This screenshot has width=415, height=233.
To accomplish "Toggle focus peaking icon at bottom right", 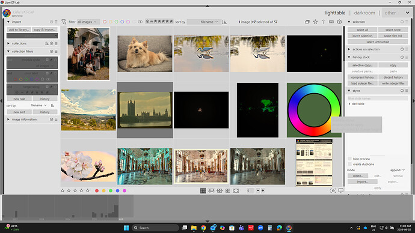I will (x=333, y=190).
